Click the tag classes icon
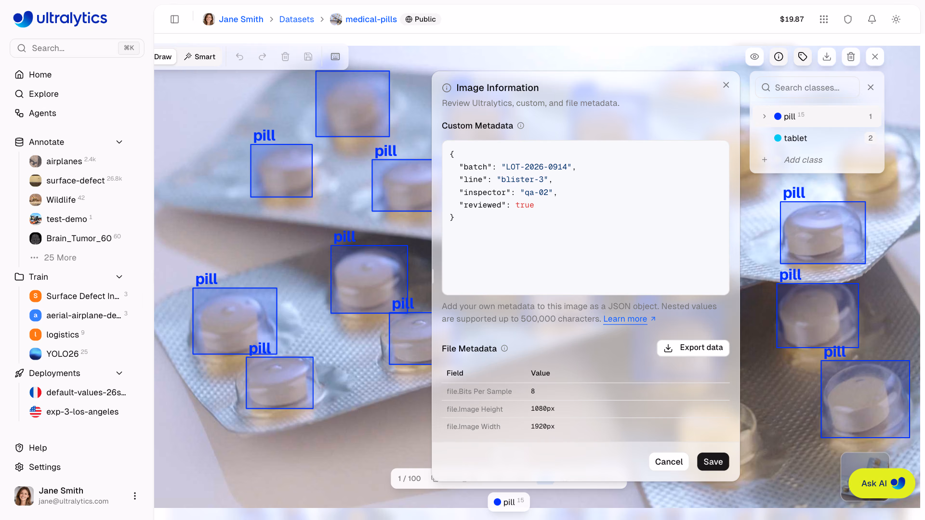Viewport: 925px width, 520px height. [x=803, y=57]
